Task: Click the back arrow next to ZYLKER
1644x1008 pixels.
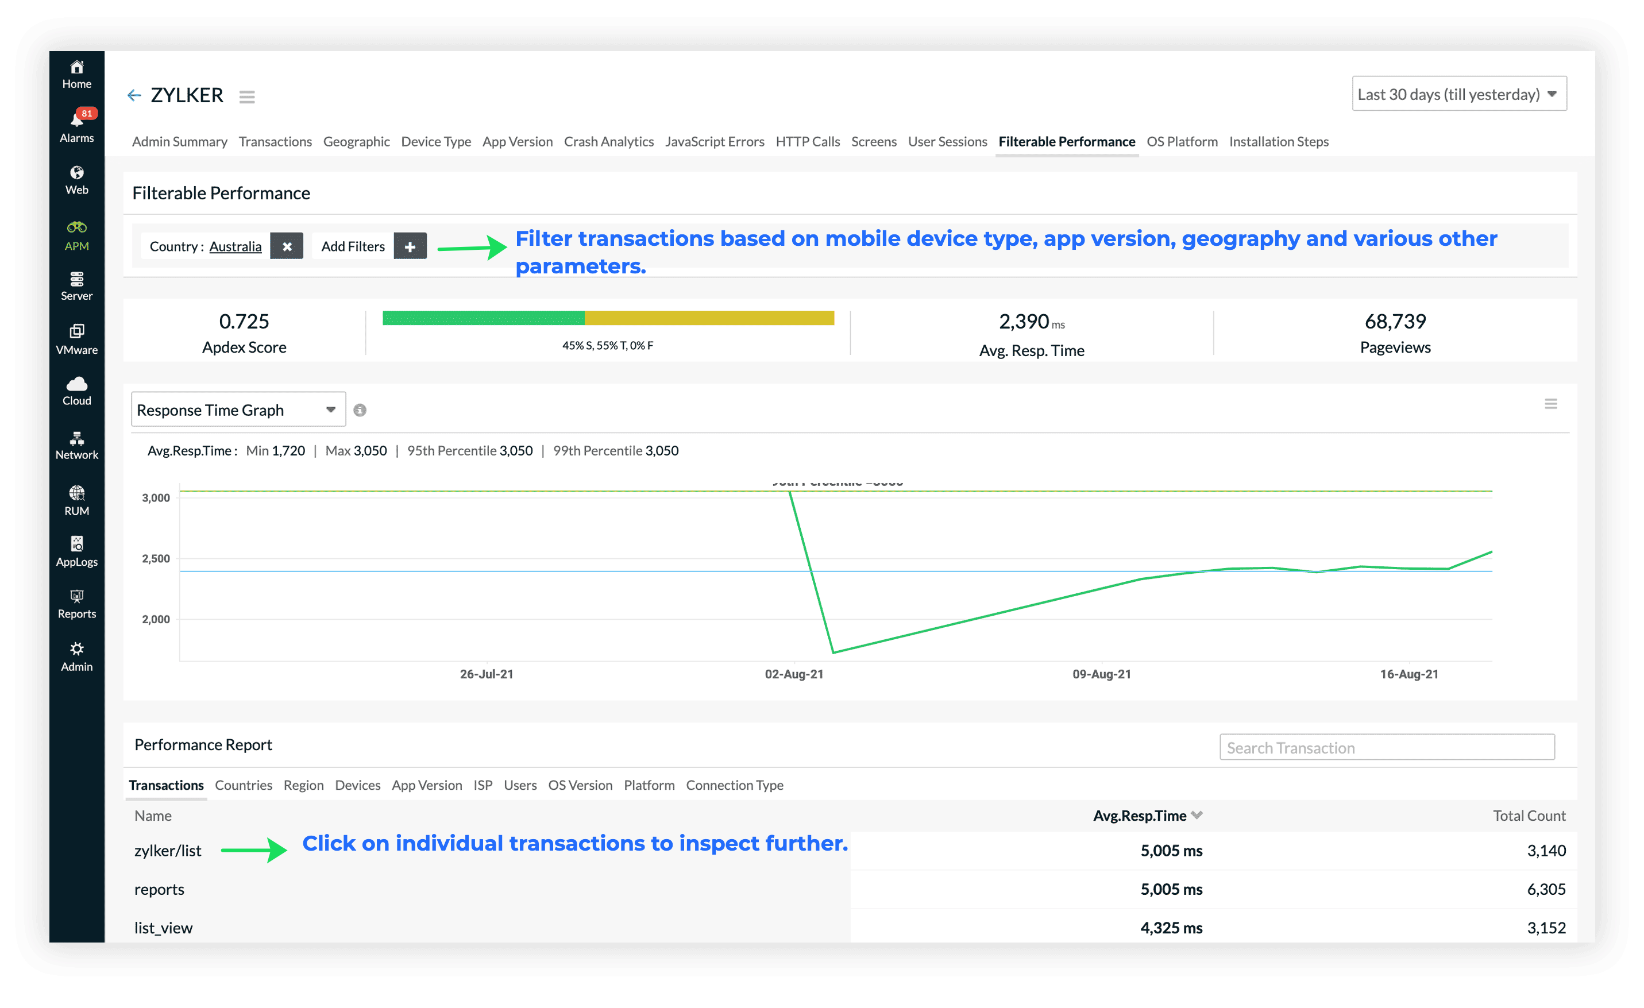Action: coord(134,95)
